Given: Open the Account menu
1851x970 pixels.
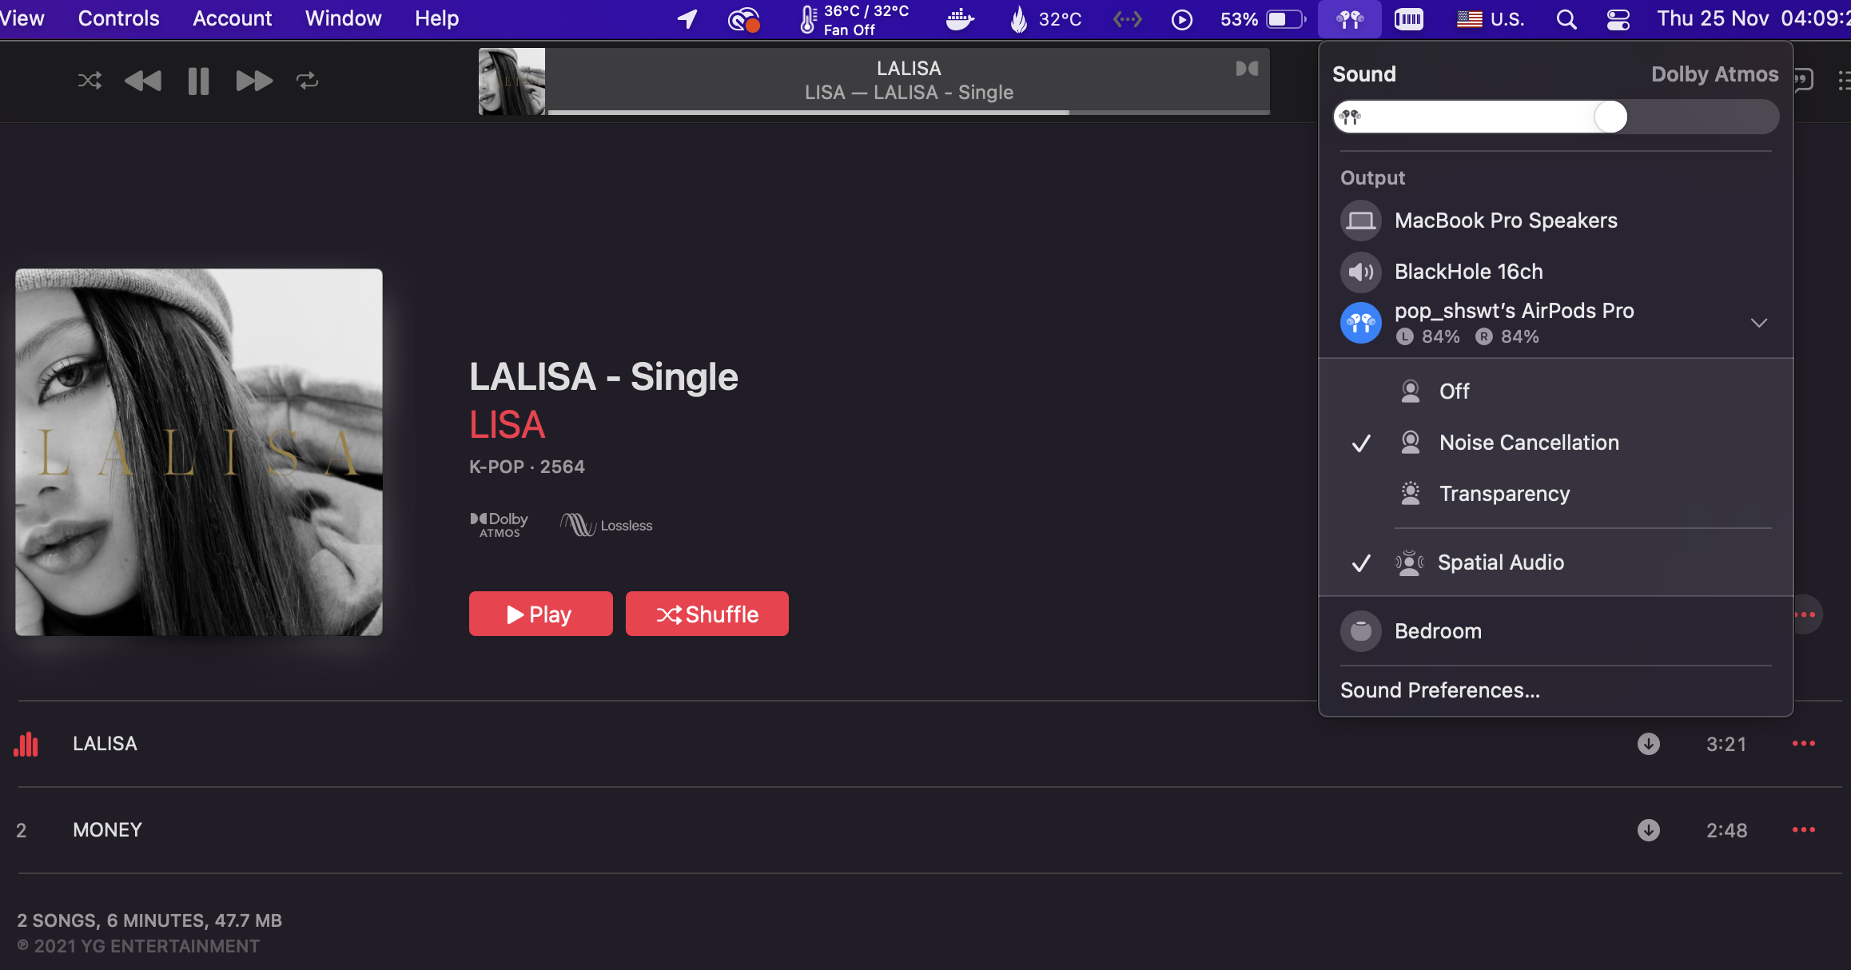Looking at the screenshot, I should [232, 18].
